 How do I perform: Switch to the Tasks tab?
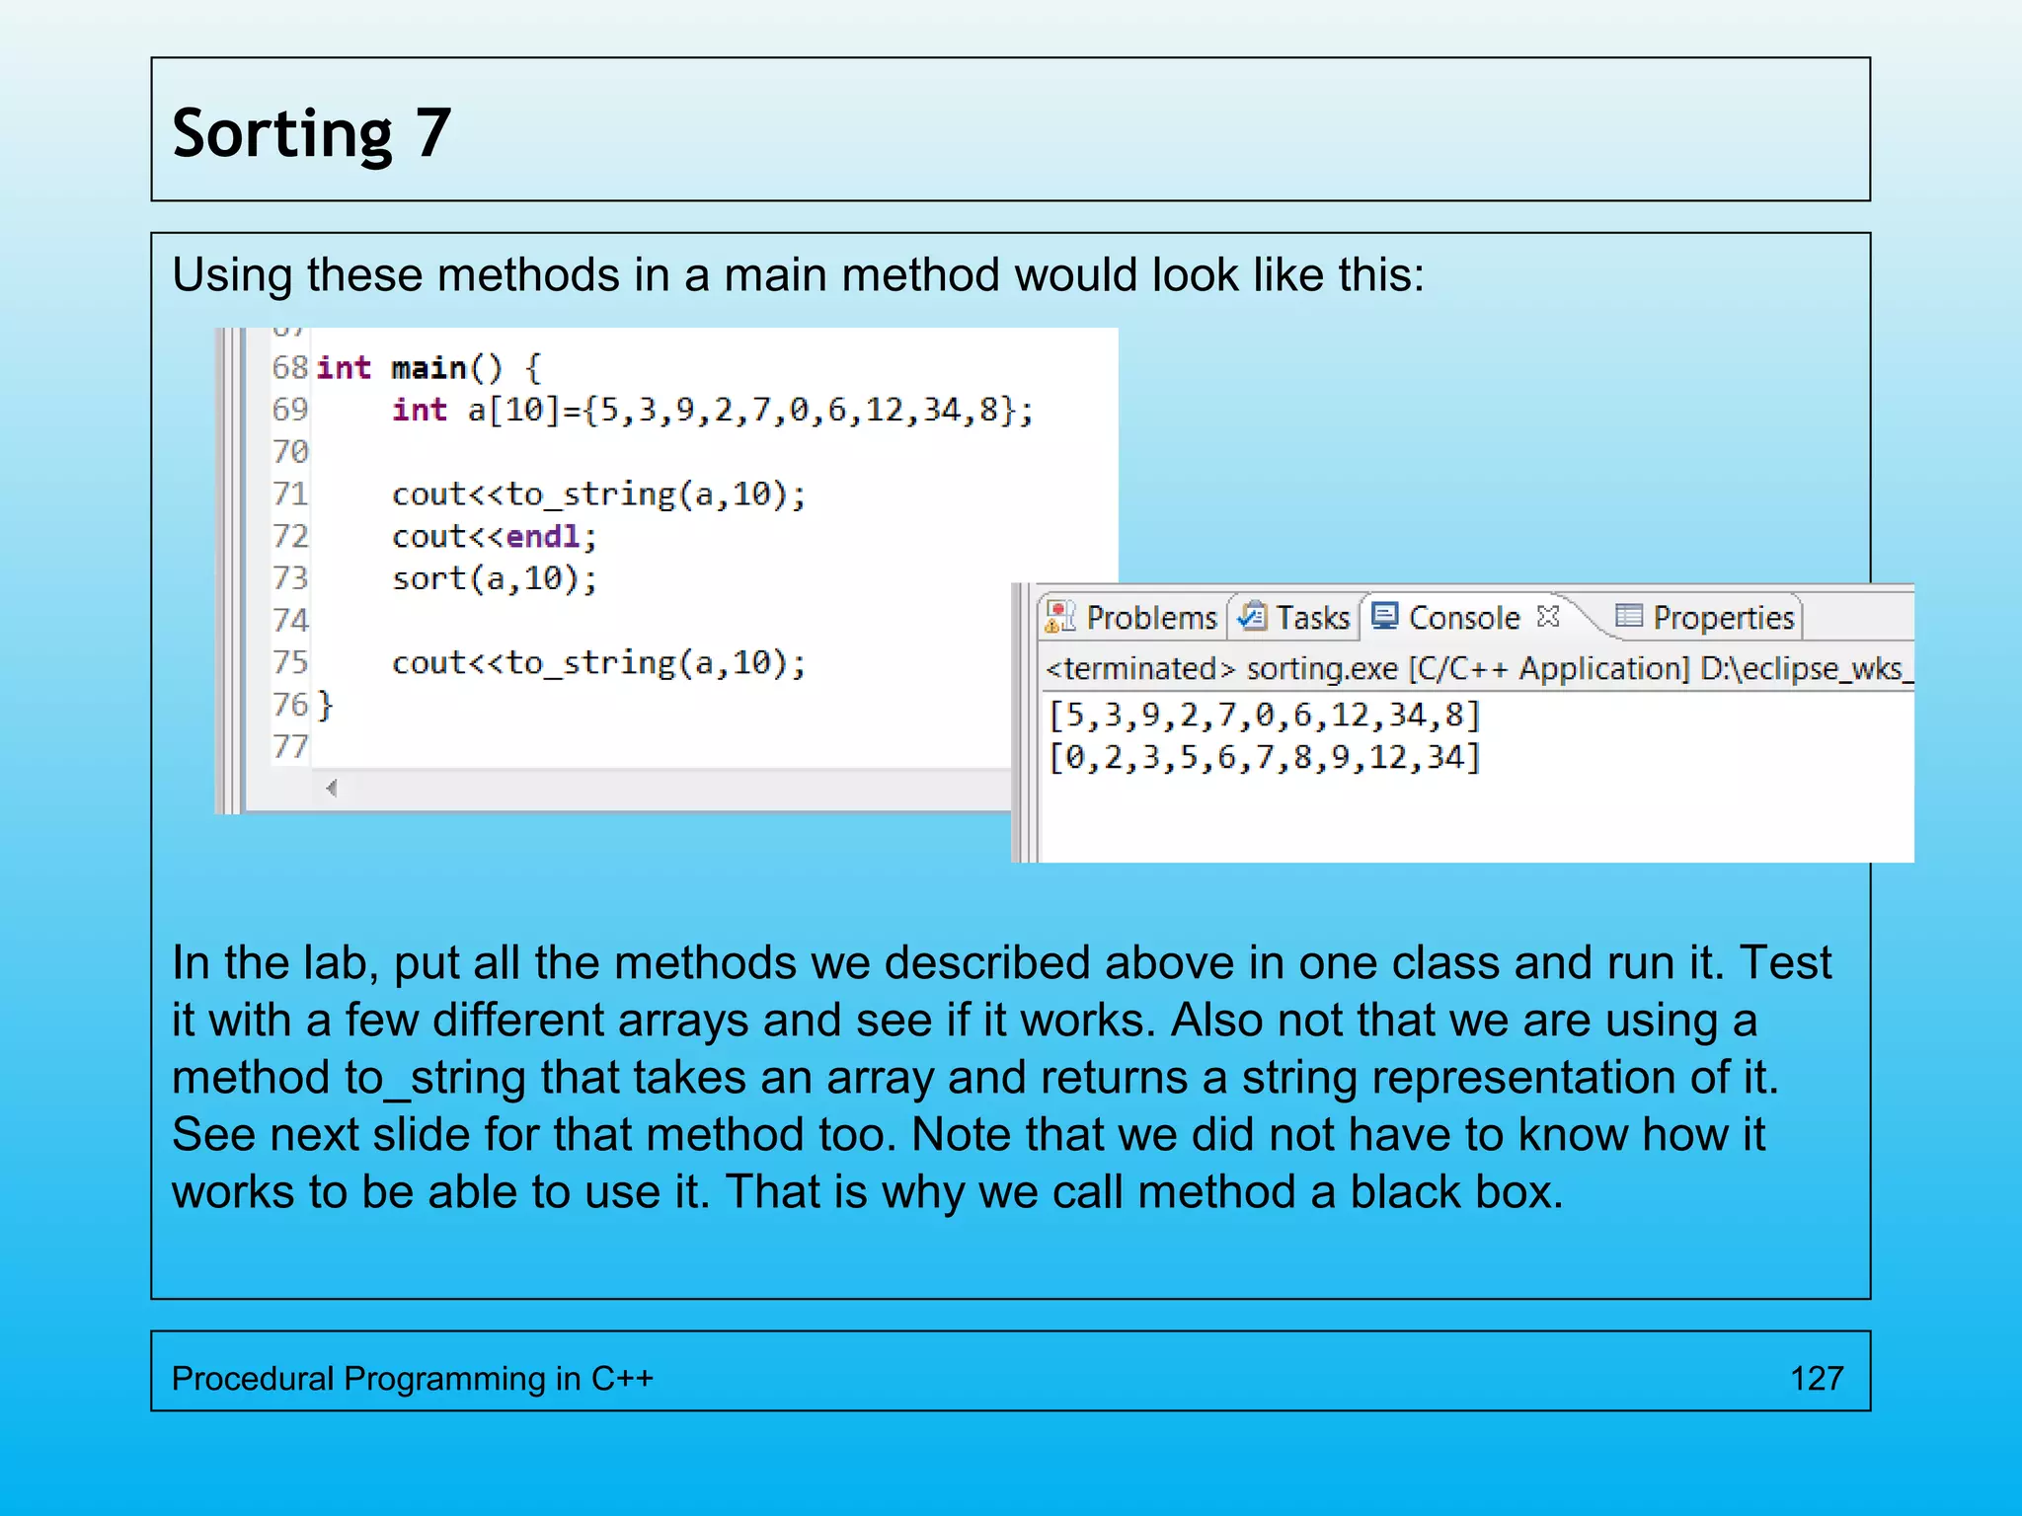coord(1294,617)
